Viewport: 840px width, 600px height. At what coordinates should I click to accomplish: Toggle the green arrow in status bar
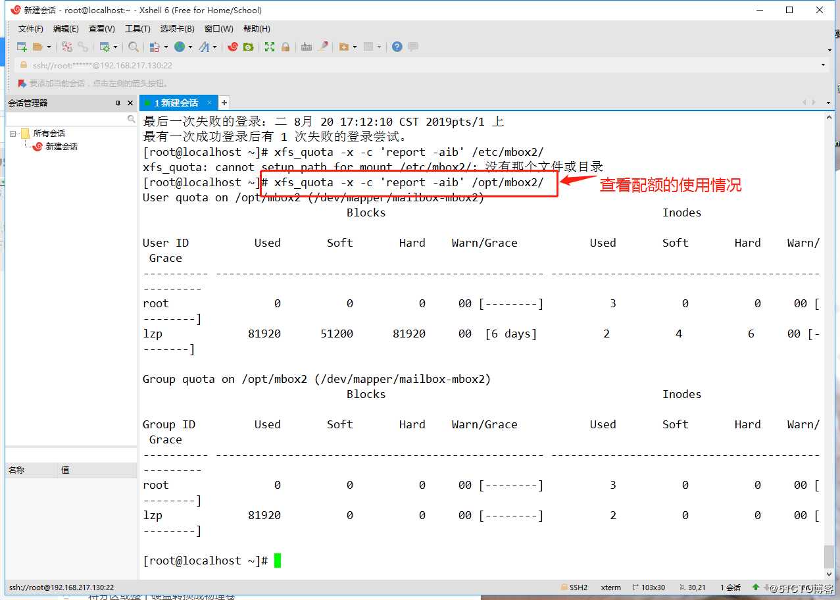756,587
